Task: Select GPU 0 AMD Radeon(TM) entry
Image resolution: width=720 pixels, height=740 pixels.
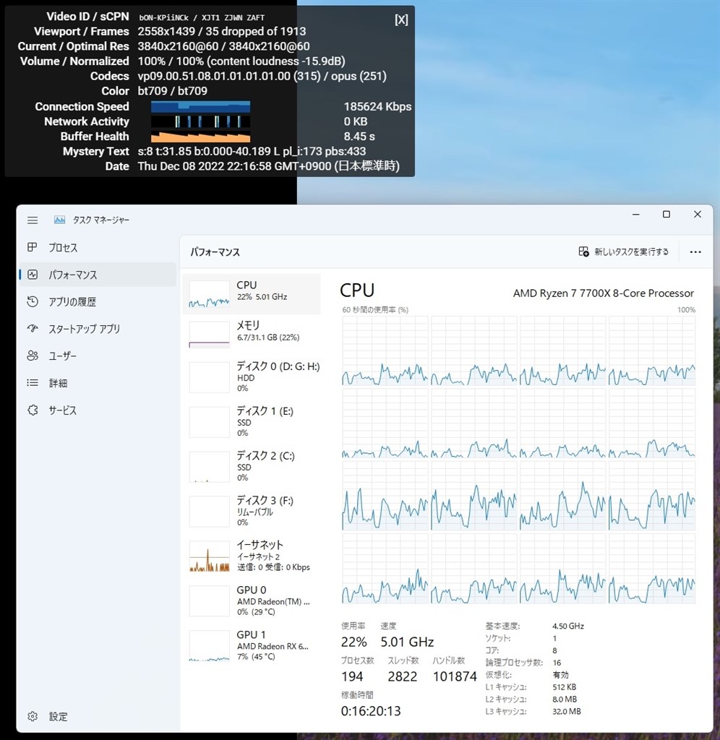Action: click(x=252, y=601)
